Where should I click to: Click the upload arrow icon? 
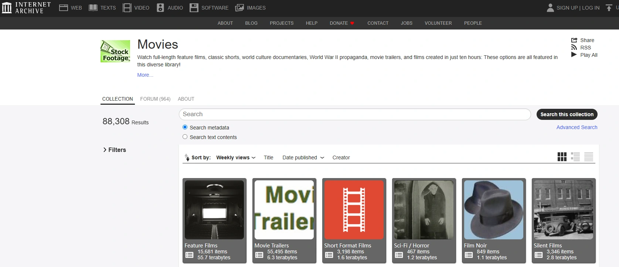point(609,8)
